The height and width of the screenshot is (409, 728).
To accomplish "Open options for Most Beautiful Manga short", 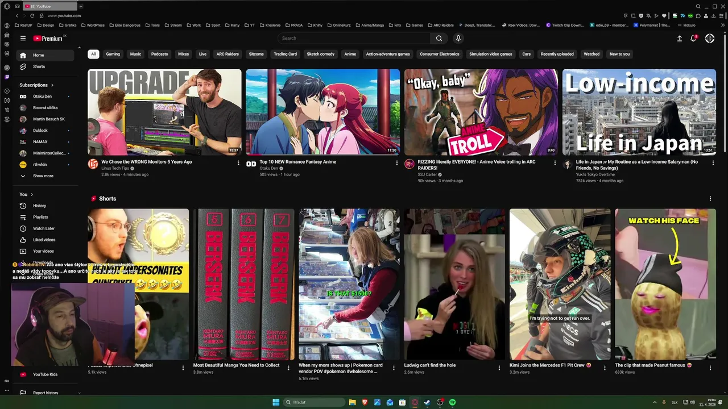I will pos(288,368).
